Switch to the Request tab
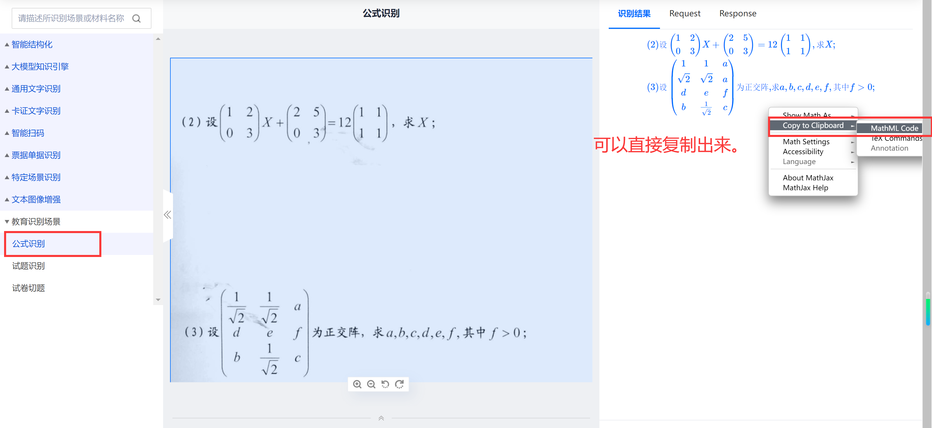The width and height of the screenshot is (932, 428). pyautogui.click(x=684, y=14)
